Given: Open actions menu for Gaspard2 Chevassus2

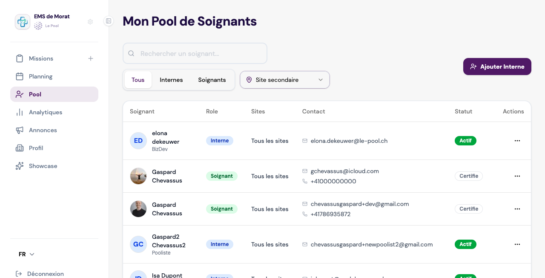Looking at the screenshot, I should click(x=517, y=244).
